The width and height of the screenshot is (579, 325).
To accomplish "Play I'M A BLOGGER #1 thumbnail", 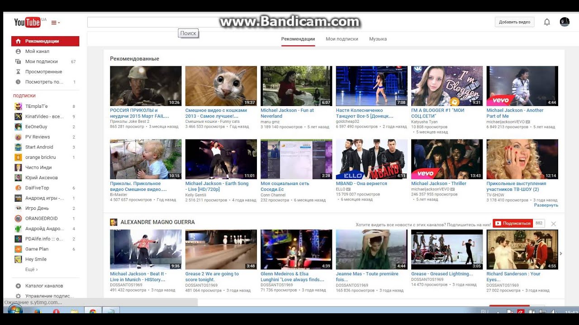I will coord(447,86).
